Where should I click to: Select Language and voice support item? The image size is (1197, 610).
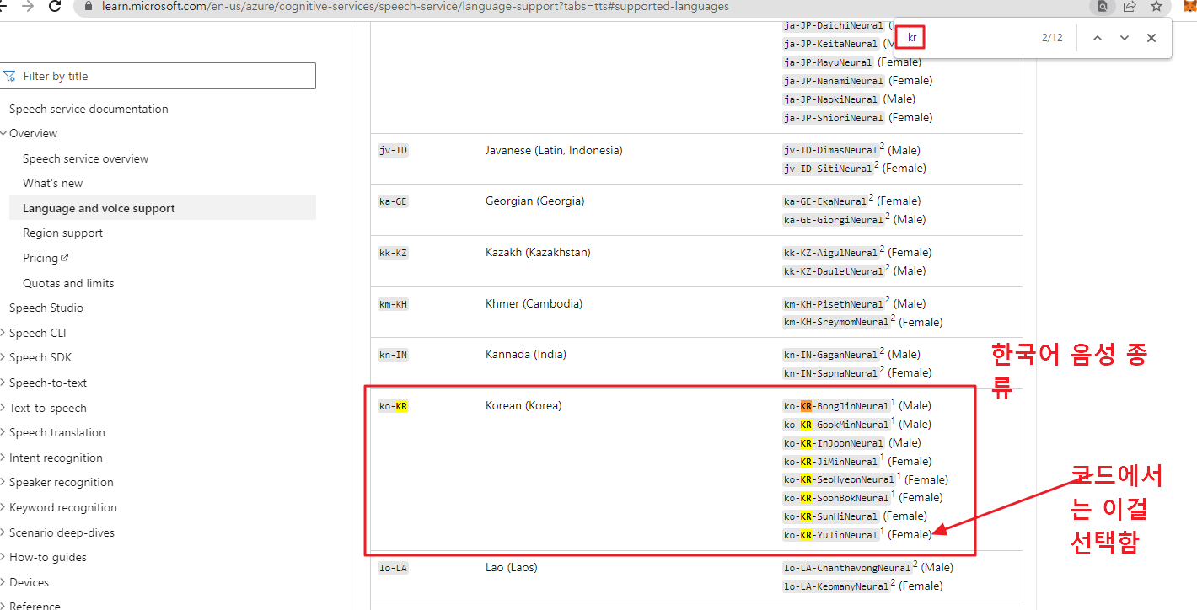click(163, 208)
